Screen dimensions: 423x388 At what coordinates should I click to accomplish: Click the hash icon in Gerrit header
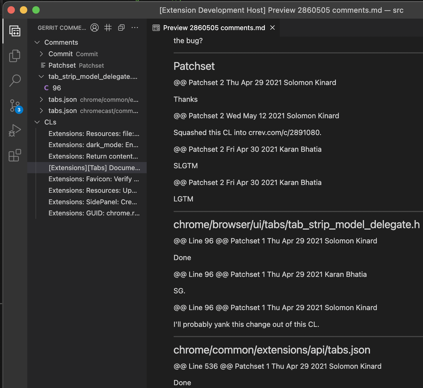(x=108, y=28)
